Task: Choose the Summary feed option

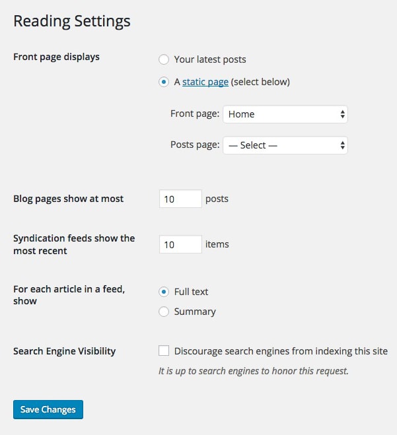Action: pos(164,312)
